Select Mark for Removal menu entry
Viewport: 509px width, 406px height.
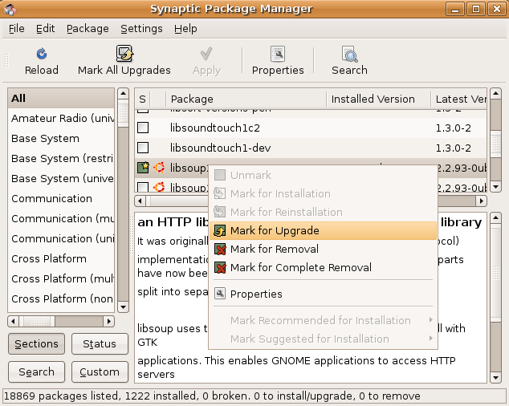pos(274,249)
